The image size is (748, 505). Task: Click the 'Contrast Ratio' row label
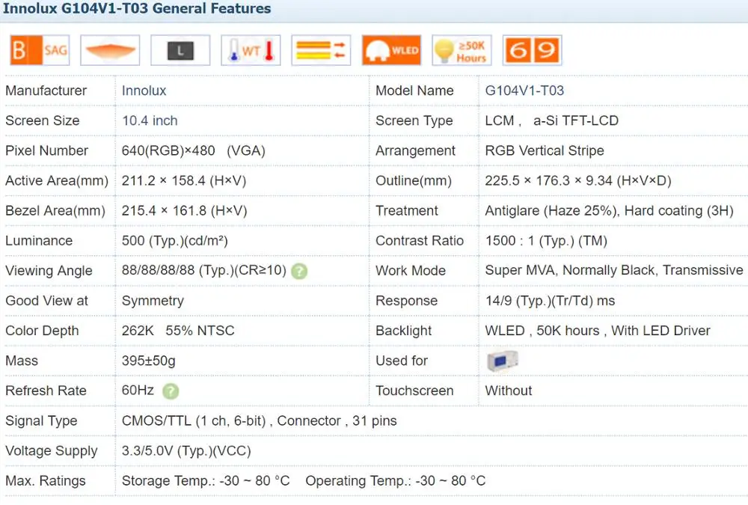point(420,241)
